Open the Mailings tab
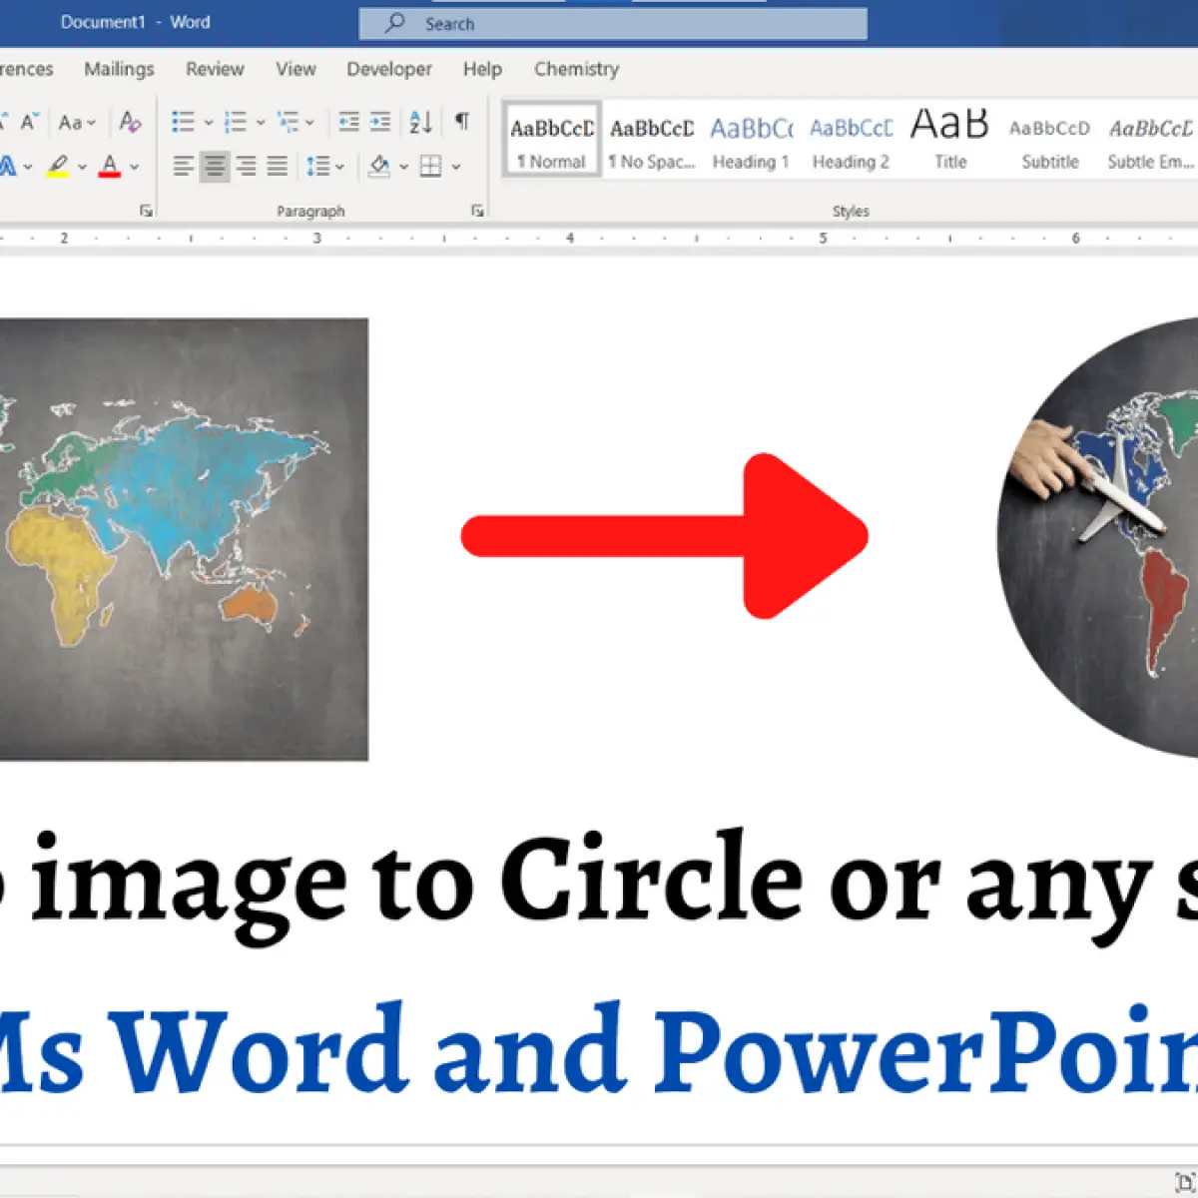Image resolution: width=1198 pixels, height=1198 pixels. pyautogui.click(x=119, y=69)
